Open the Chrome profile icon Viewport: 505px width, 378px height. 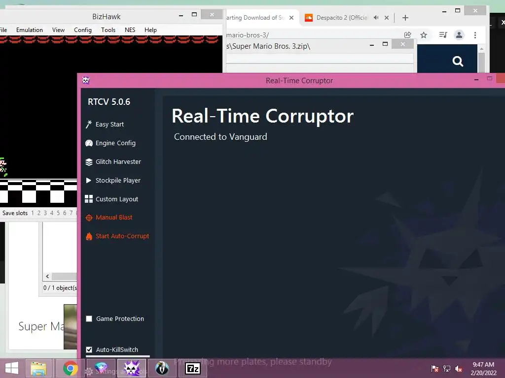click(x=459, y=35)
